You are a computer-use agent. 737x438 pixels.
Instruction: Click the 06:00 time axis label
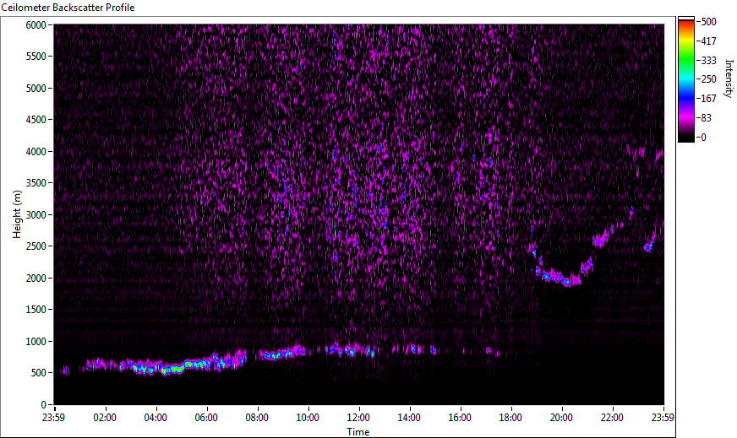coord(206,418)
